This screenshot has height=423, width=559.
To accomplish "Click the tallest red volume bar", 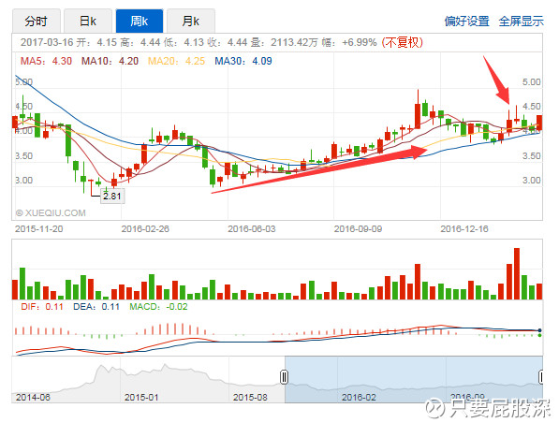I will tap(517, 273).
